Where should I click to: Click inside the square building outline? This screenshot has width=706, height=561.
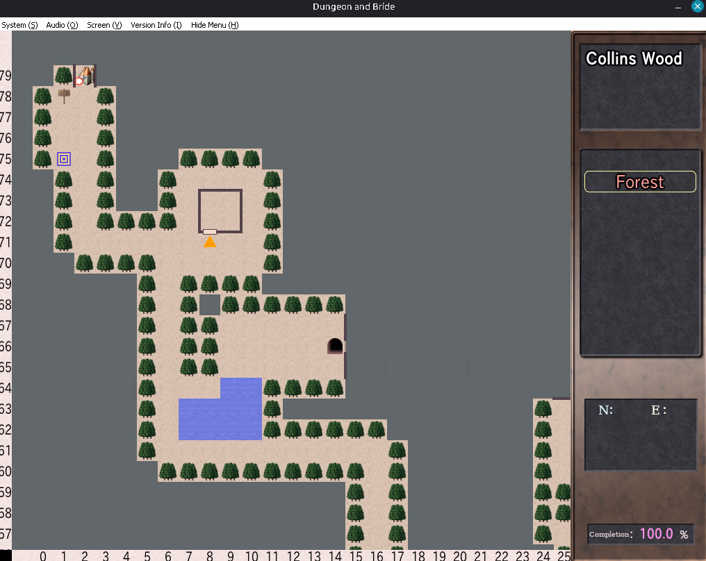[220, 208]
